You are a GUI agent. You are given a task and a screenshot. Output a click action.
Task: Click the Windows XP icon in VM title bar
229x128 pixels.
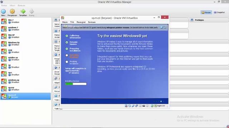(x=63, y=18)
